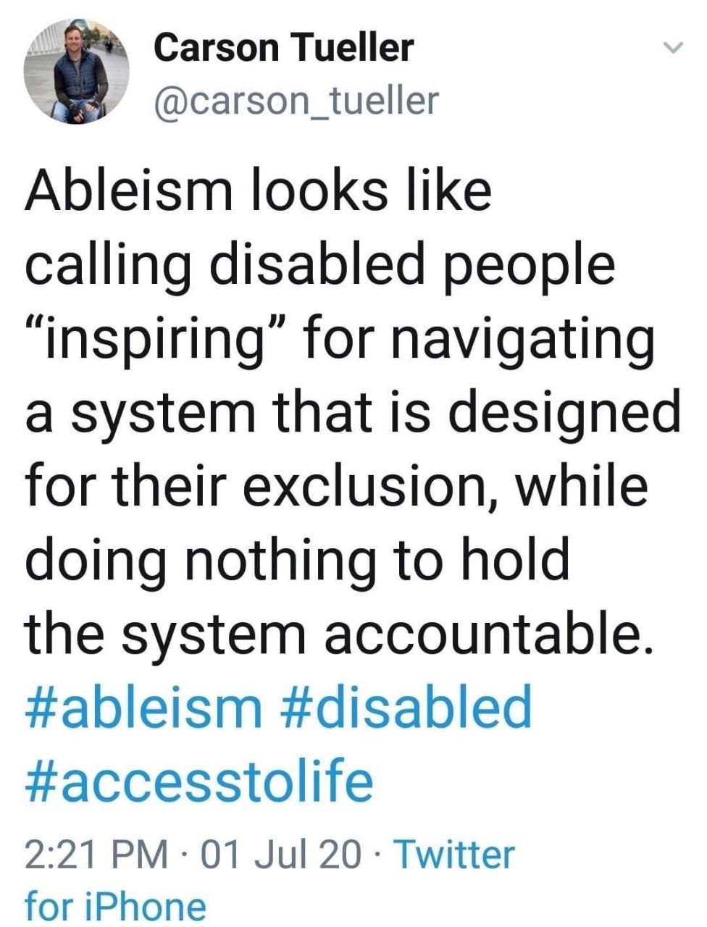Follow the #disabled hashtag link

(404, 708)
